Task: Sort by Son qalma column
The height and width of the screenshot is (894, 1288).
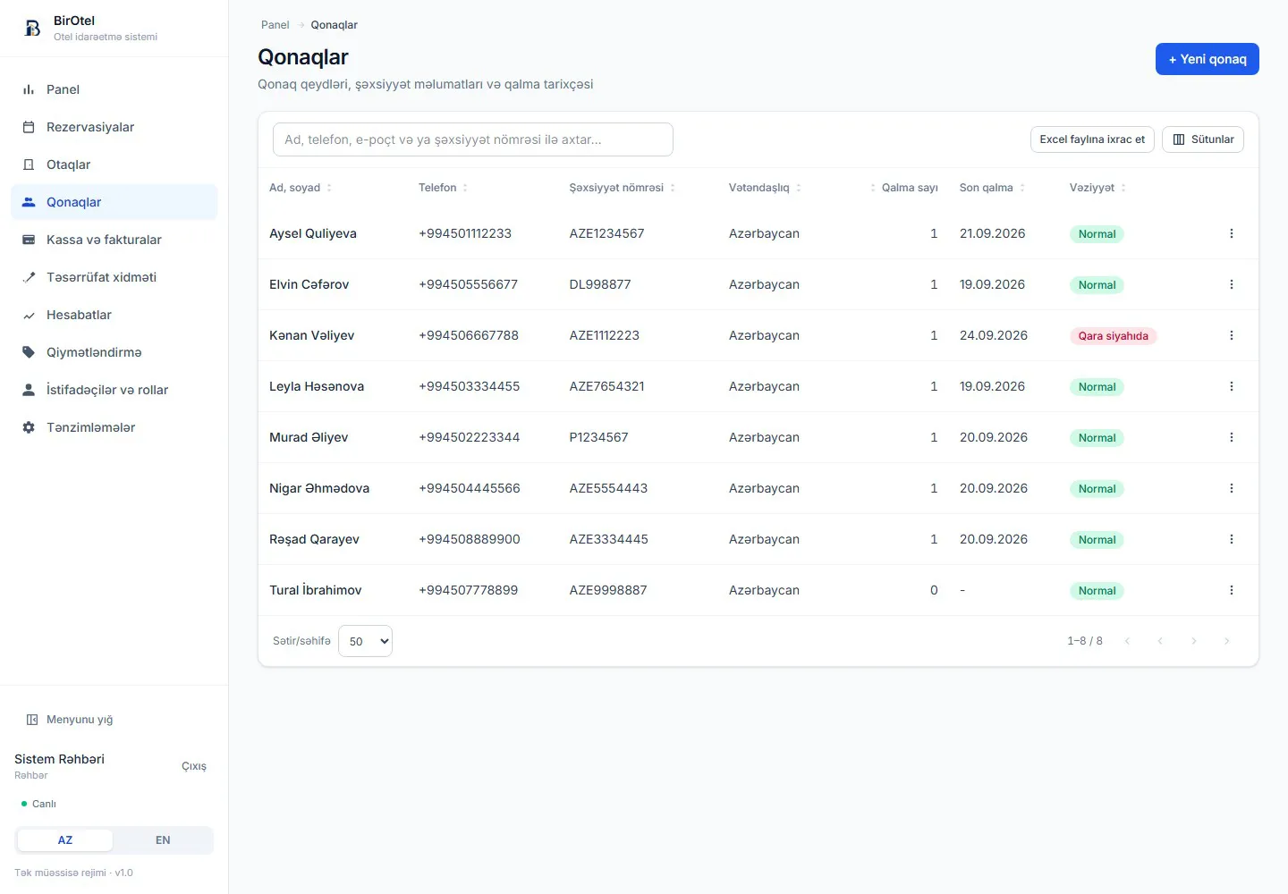Action: click(x=993, y=188)
